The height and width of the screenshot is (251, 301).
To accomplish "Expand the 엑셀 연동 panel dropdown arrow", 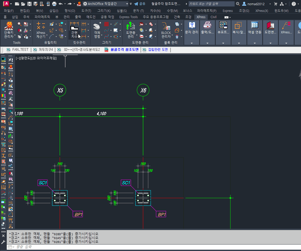I will [255, 43].
